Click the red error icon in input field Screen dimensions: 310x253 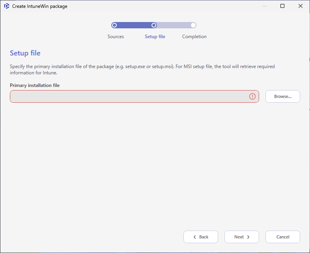pyautogui.click(x=252, y=96)
